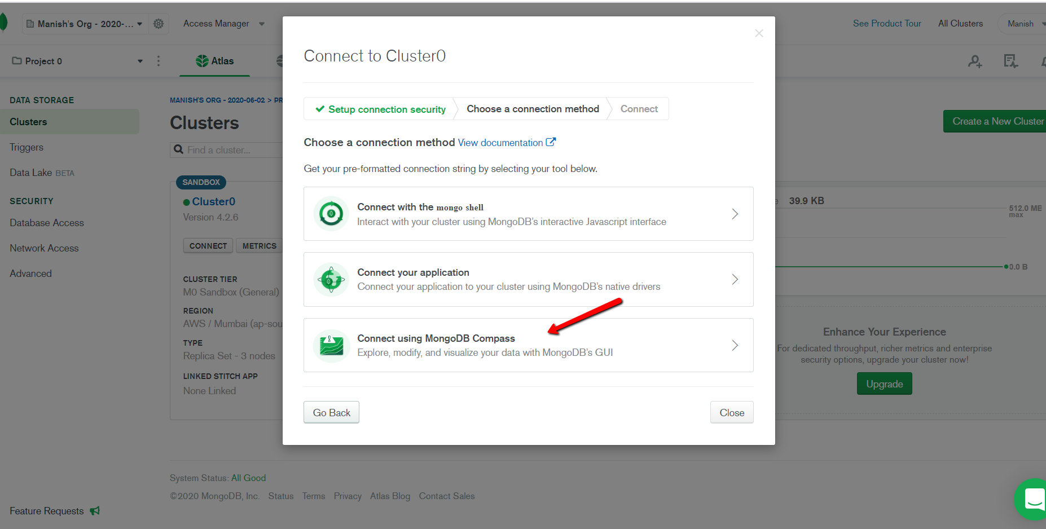
Task: Open Triggers in the sidebar
Action: (27, 147)
